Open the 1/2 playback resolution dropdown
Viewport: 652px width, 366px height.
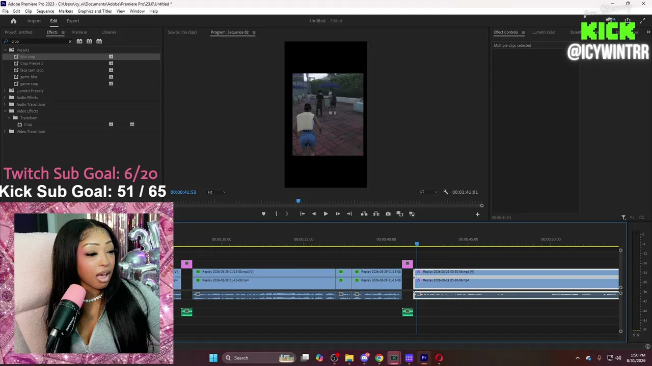click(428, 192)
